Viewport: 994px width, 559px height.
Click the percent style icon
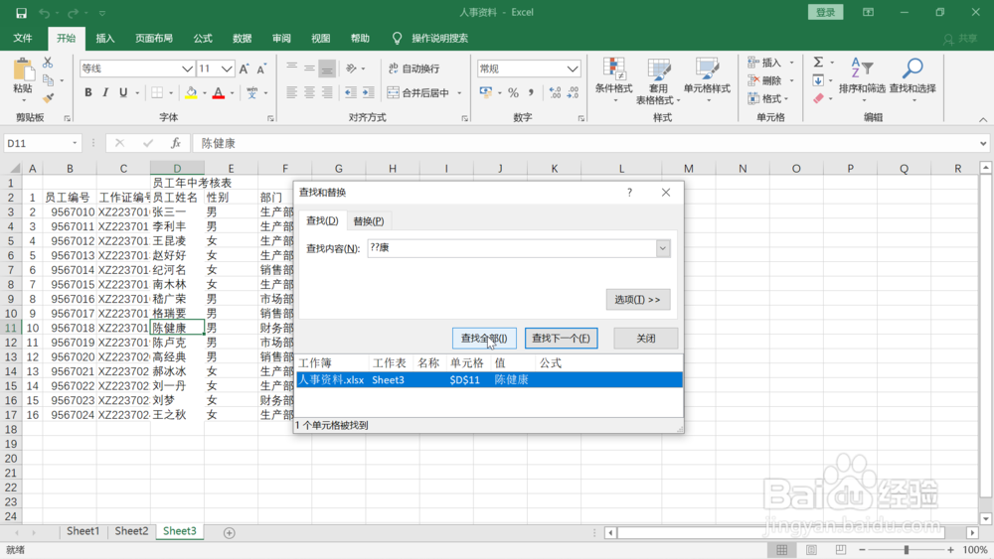click(x=514, y=92)
